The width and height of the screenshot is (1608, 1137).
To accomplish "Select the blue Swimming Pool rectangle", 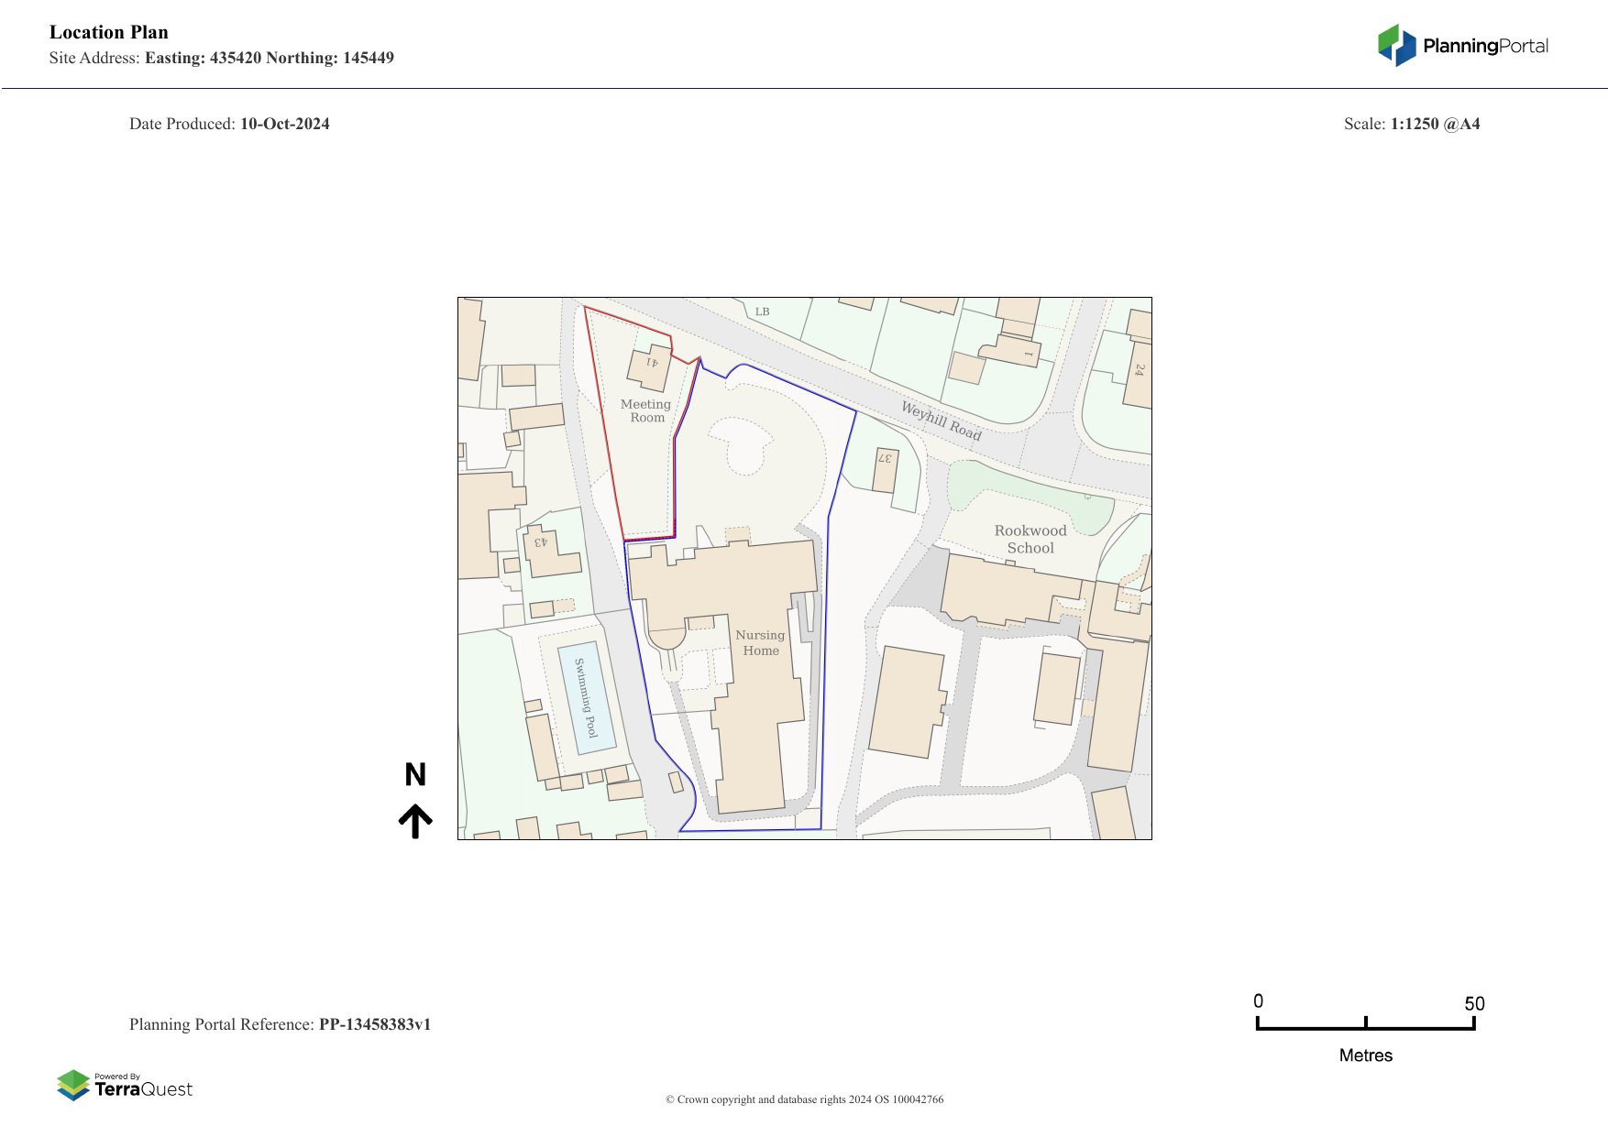I will 586,697.
